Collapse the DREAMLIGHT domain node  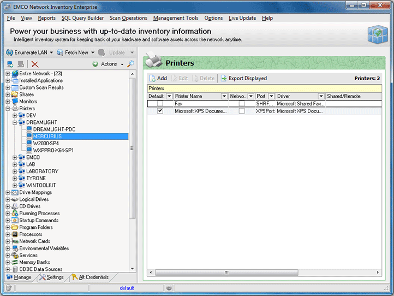15,122
